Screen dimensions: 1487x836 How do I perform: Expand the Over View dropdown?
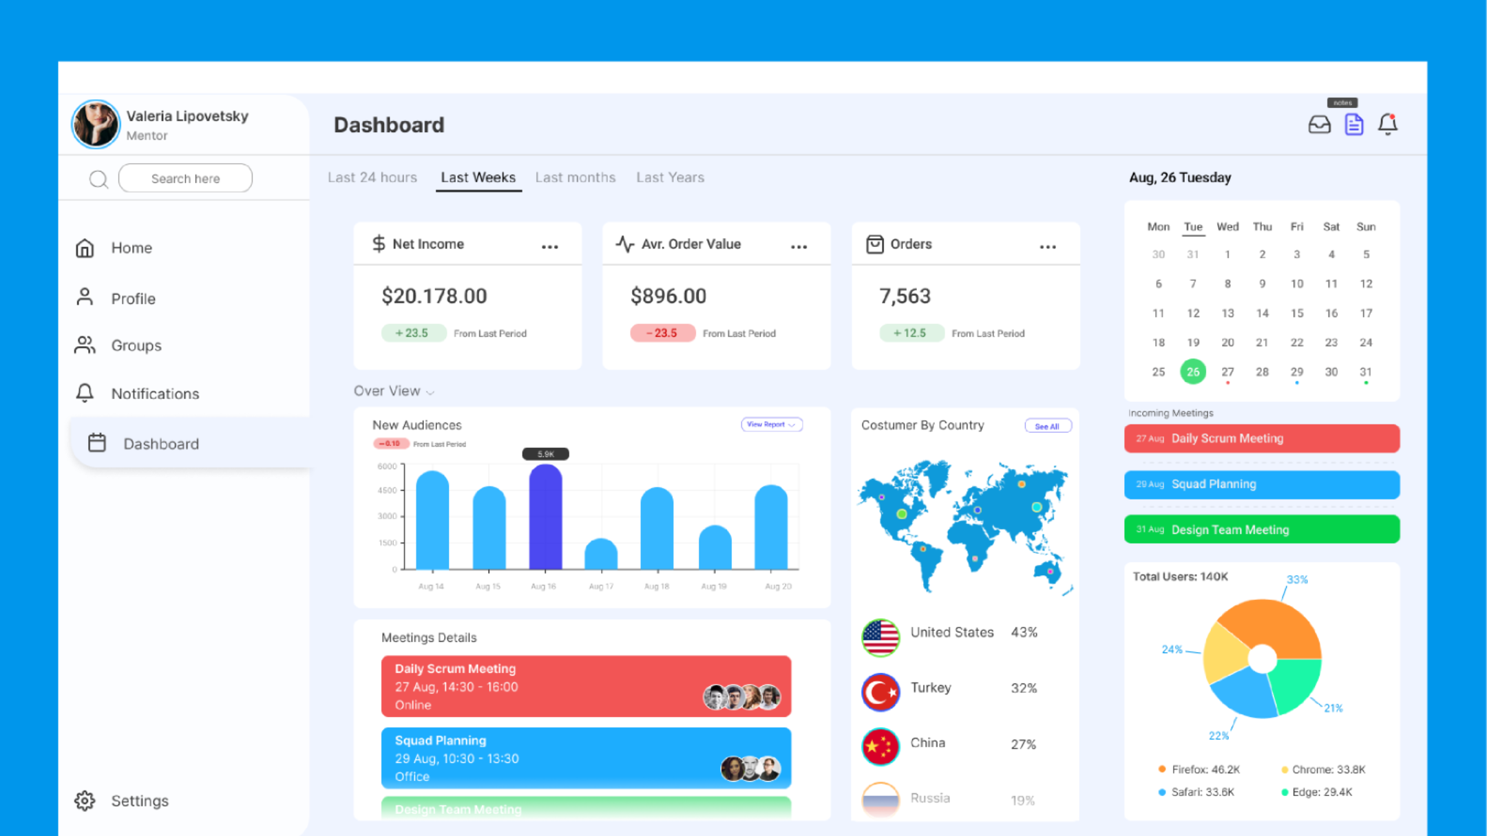click(x=394, y=391)
